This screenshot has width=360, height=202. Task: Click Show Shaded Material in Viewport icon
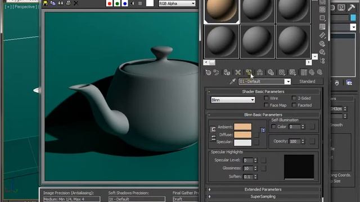click(x=292, y=72)
